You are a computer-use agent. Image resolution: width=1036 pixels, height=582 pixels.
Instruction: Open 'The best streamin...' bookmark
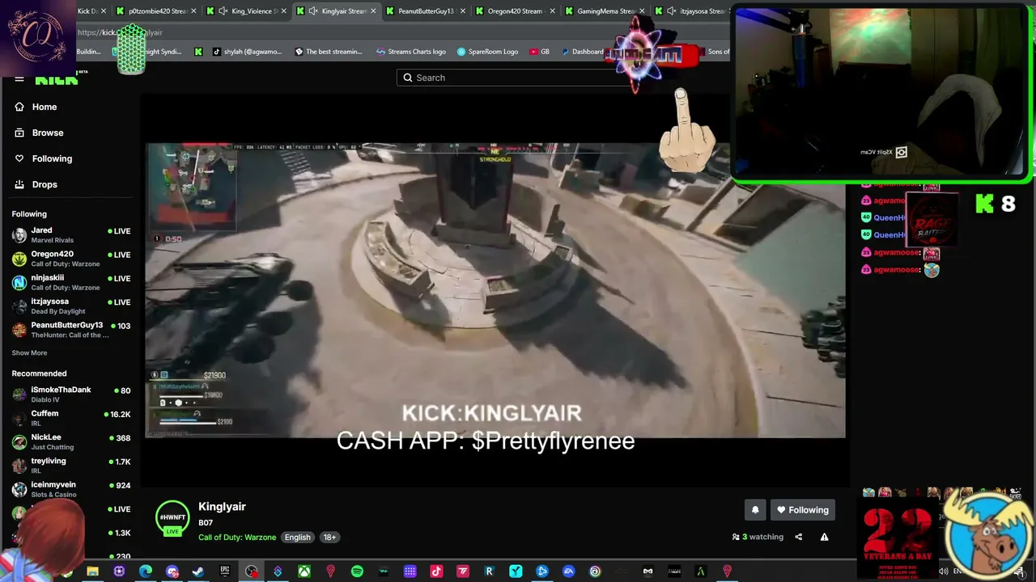(x=329, y=52)
